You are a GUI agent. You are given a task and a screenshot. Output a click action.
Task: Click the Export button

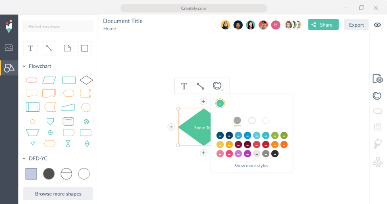point(356,25)
